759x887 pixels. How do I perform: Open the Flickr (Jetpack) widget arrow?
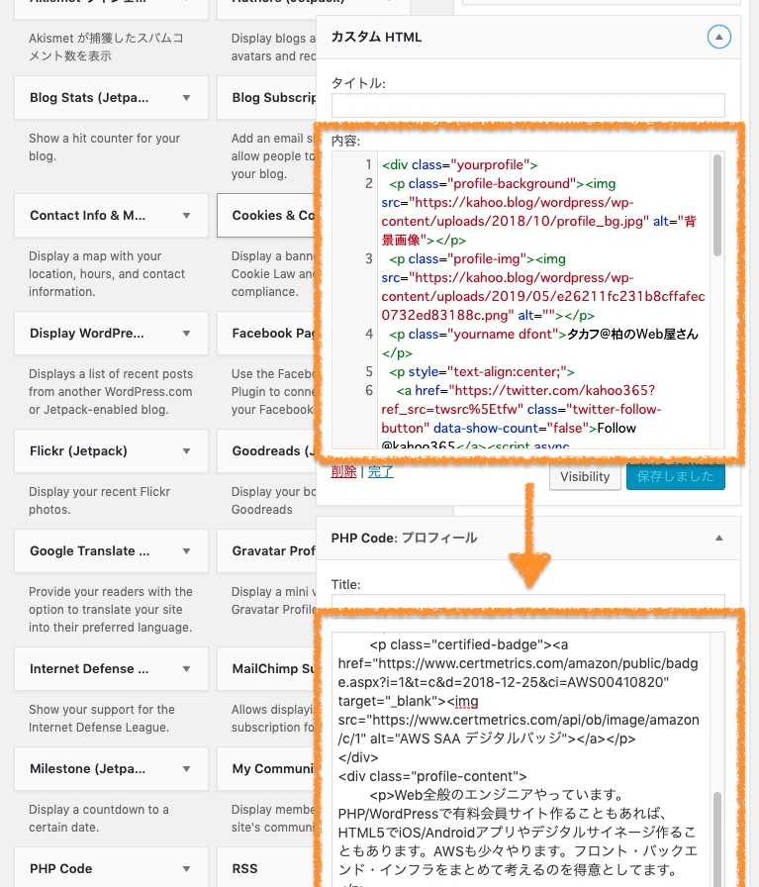[187, 451]
